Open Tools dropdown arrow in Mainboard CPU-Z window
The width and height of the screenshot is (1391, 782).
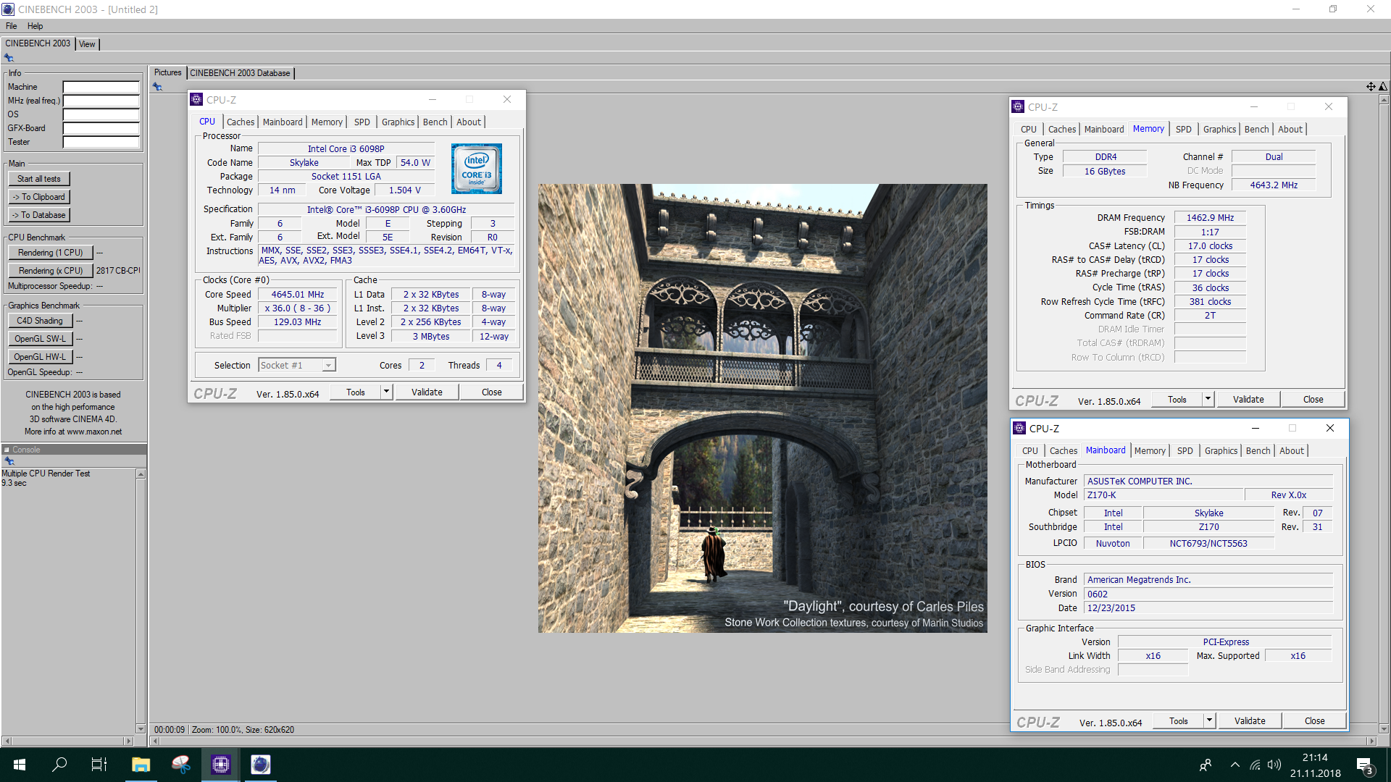pyautogui.click(x=1209, y=720)
